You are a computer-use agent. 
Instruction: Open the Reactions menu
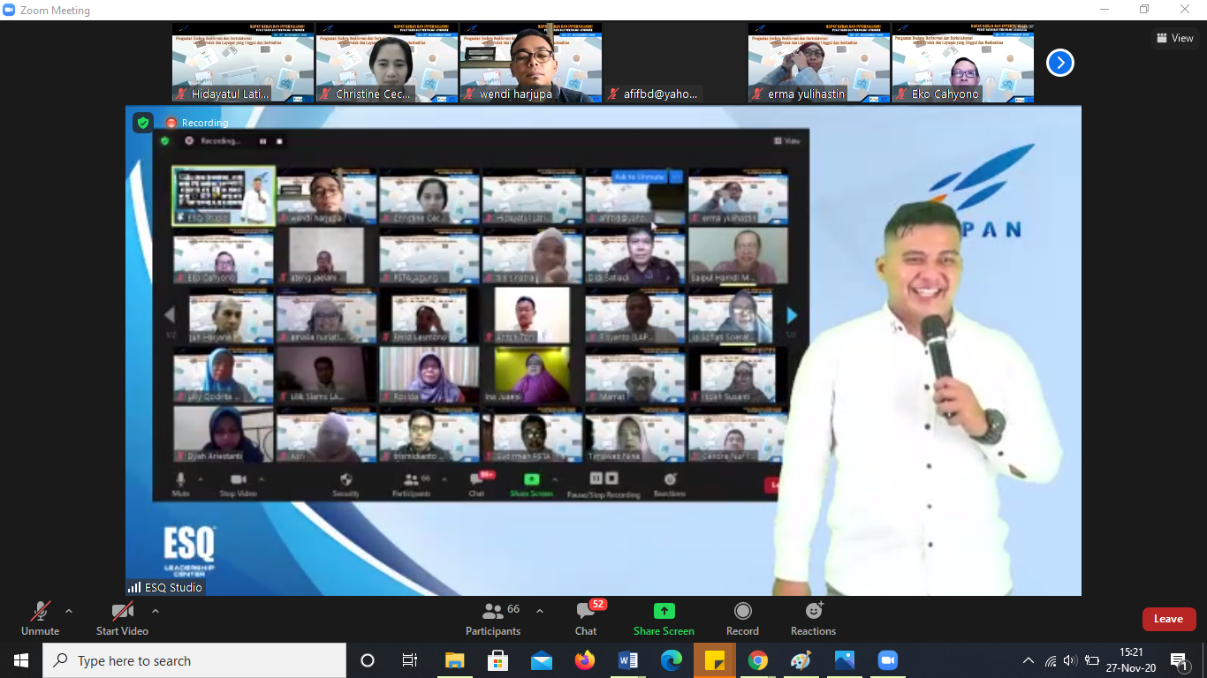[813, 619]
